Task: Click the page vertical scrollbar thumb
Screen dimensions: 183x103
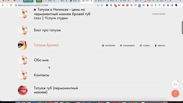Action: click(182, 27)
